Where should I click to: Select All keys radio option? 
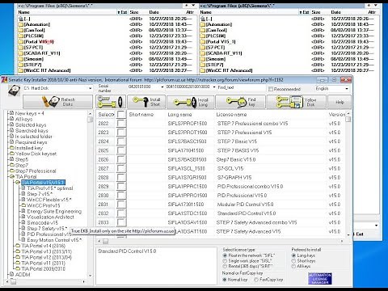tap(293, 266)
